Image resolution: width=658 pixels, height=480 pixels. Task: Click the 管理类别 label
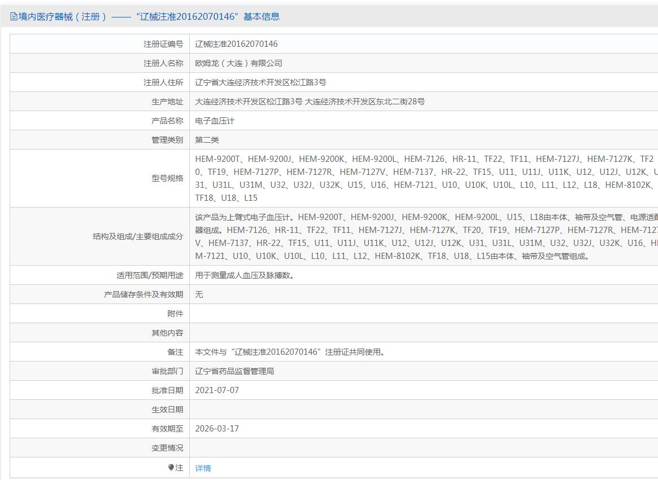(167, 140)
